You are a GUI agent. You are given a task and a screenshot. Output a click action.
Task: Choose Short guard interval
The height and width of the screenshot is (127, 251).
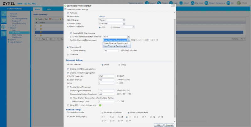[x=103, y=65]
